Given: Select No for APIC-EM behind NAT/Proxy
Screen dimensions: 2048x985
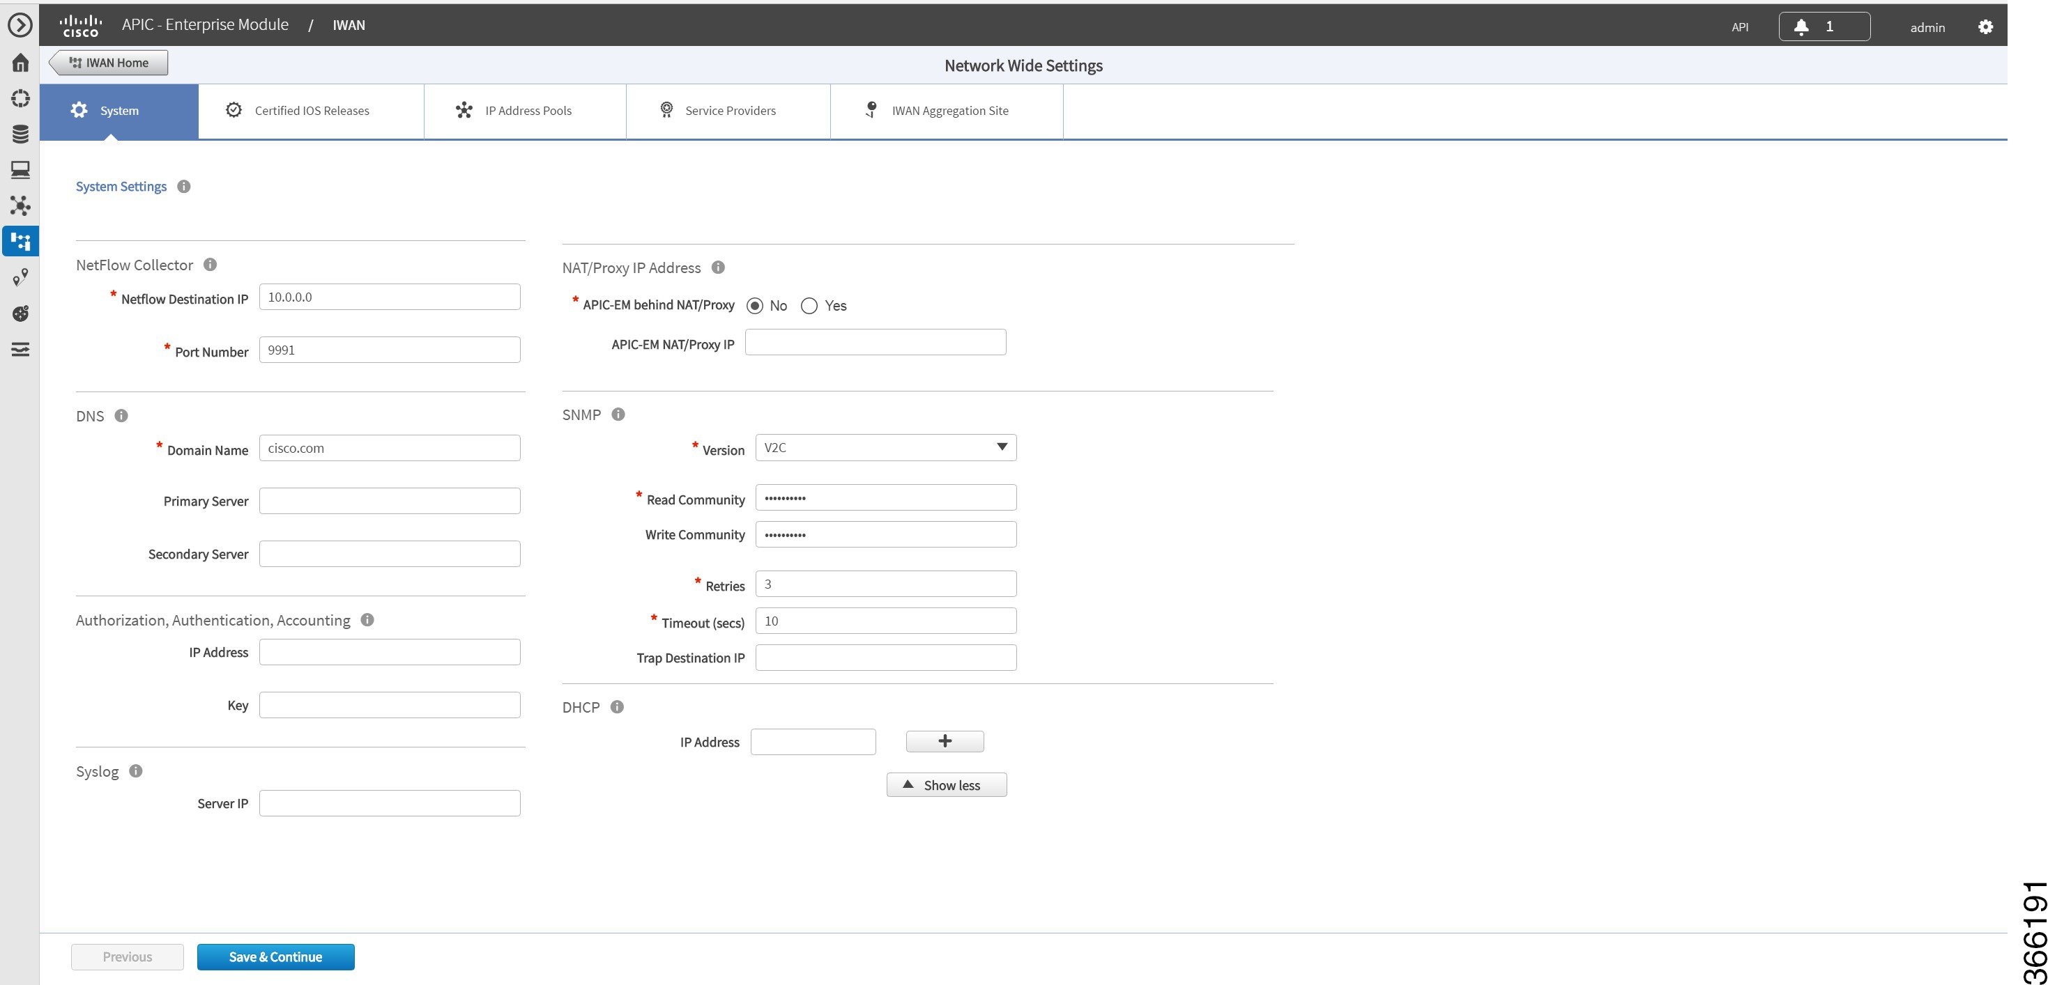Looking at the screenshot, I should [754, 306].
